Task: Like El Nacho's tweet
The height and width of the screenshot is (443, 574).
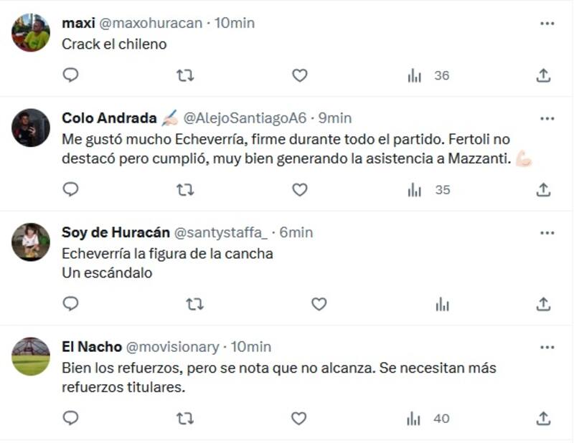Action: [301, 416]
